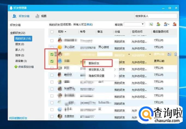Screen dimensions: 186x129
Task: Click the trash icon on highlighted row
Action: (x=176, y=54)
